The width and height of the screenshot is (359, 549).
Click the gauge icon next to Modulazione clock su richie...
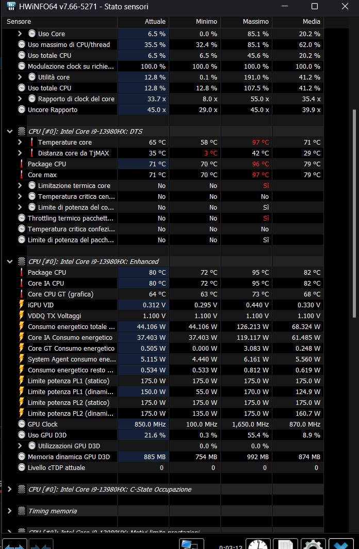tap(22, 67)
